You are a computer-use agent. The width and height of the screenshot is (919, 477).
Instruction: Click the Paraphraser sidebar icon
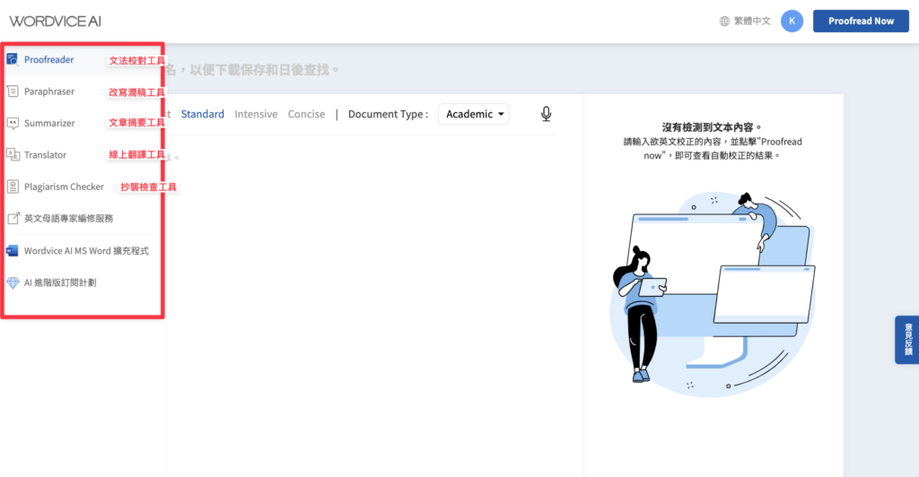[x=13, y=91]
